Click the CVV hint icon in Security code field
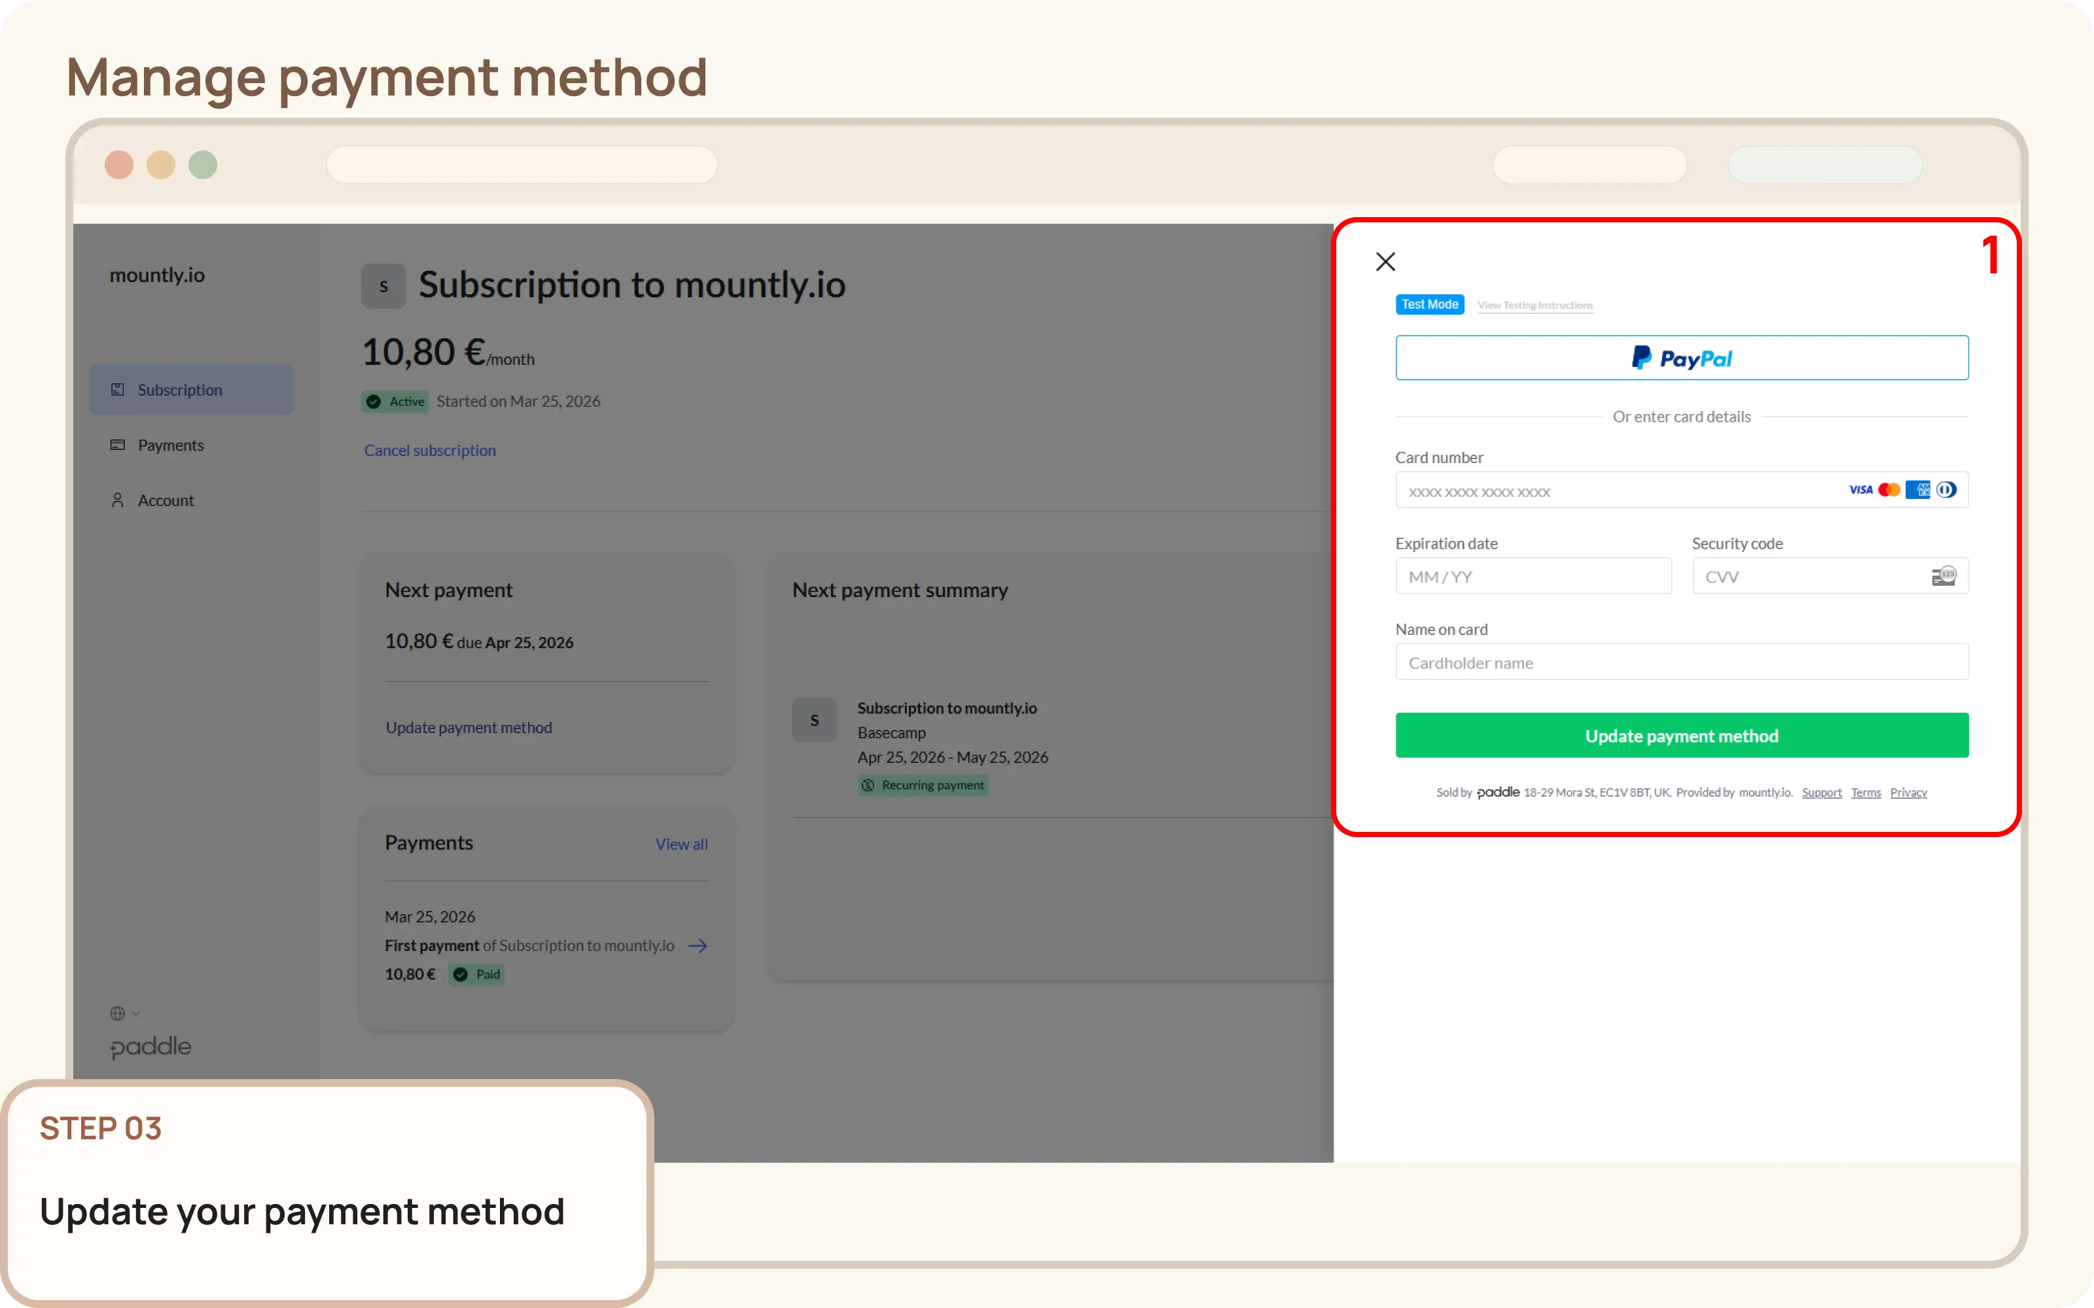 pos(1944,576)
